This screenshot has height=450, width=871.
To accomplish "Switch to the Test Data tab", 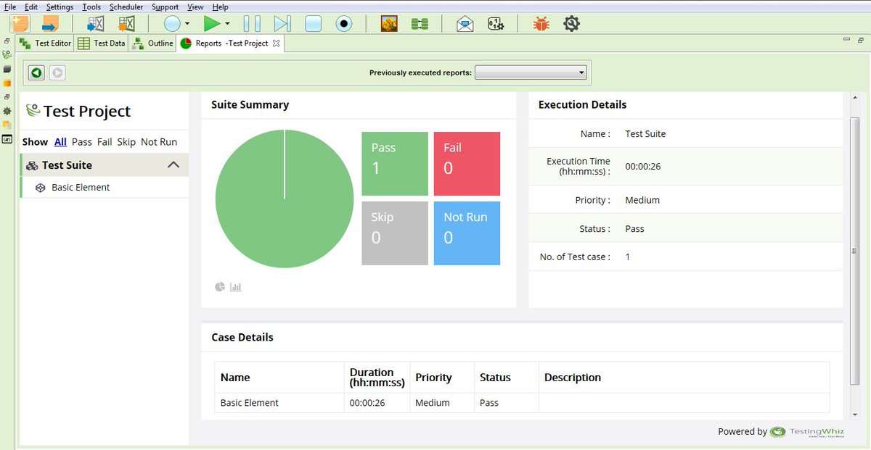I will [101, 43].
